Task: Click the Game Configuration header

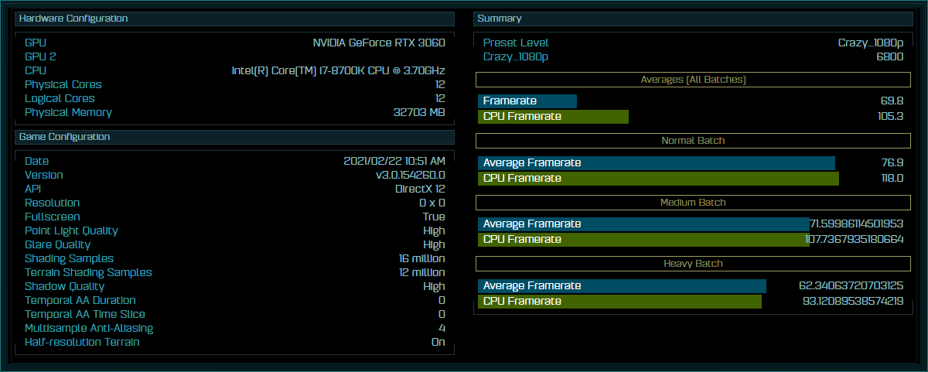Action: pyautogui.click(x=234, y=137)
